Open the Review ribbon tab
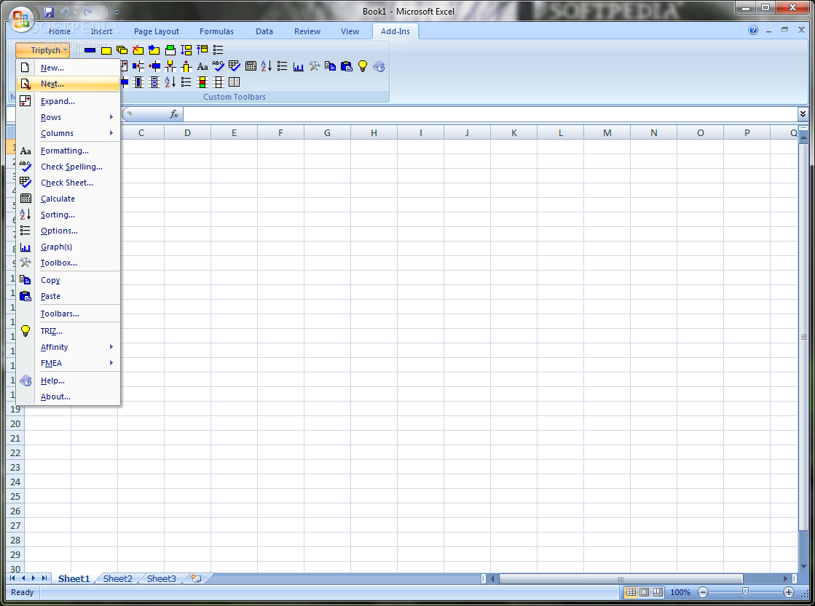 tap(307, 31)
